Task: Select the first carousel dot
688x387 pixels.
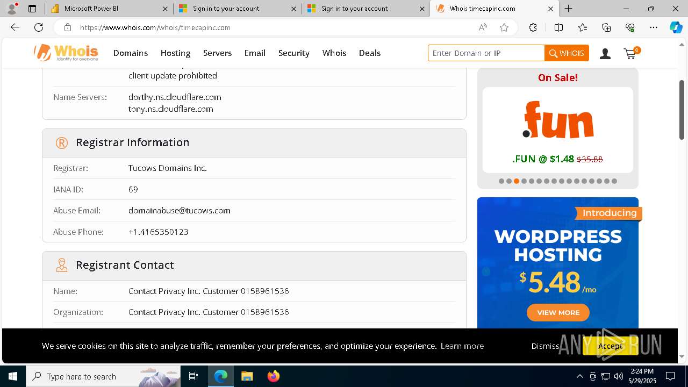Action: (x=501, y=181)
